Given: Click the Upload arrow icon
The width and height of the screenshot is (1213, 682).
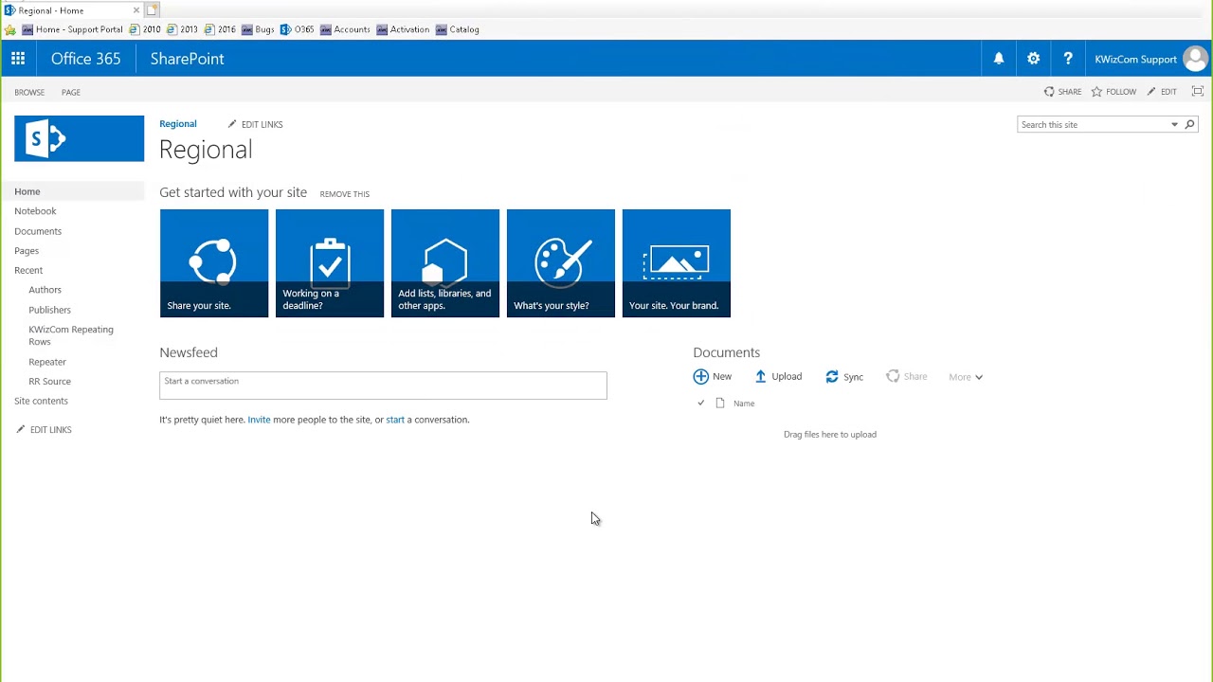Looking at the screenshot, I should [760, 377].
